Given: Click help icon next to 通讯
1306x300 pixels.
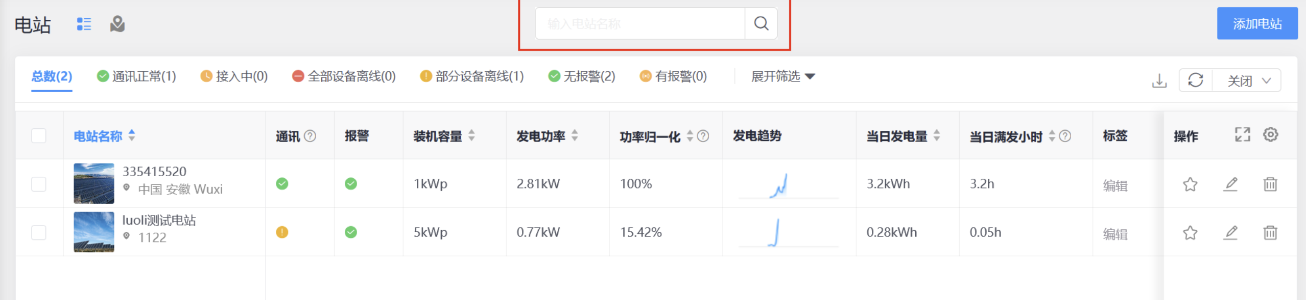Looking at the screenshot, I should coord(310,136).
